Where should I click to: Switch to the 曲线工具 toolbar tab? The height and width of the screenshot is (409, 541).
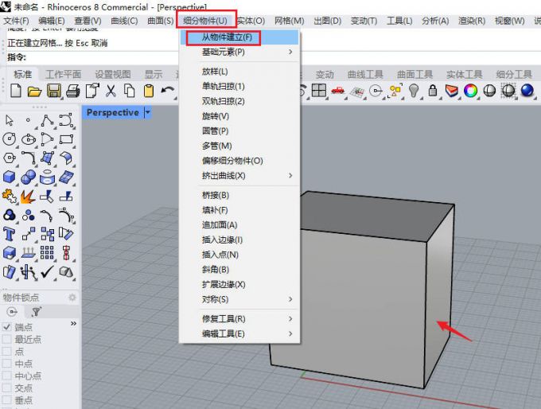pos(365,74)
